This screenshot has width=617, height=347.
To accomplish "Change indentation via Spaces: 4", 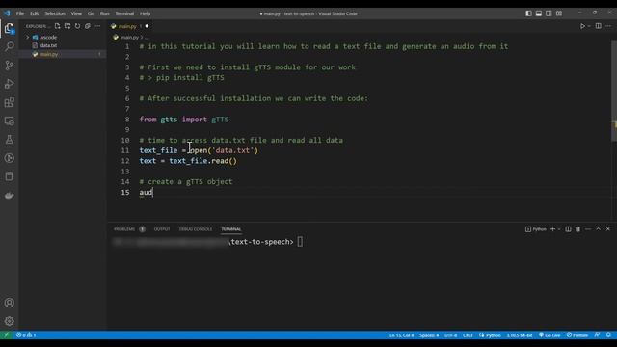I will tap(429, 335).
